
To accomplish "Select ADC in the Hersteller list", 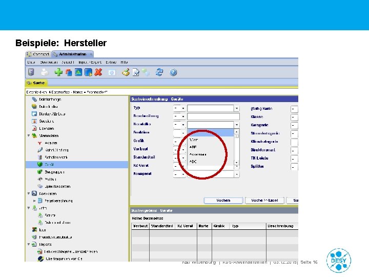I will pos(211,162).
